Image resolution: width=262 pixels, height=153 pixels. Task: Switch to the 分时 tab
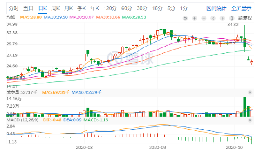click(x=14, y=8)
